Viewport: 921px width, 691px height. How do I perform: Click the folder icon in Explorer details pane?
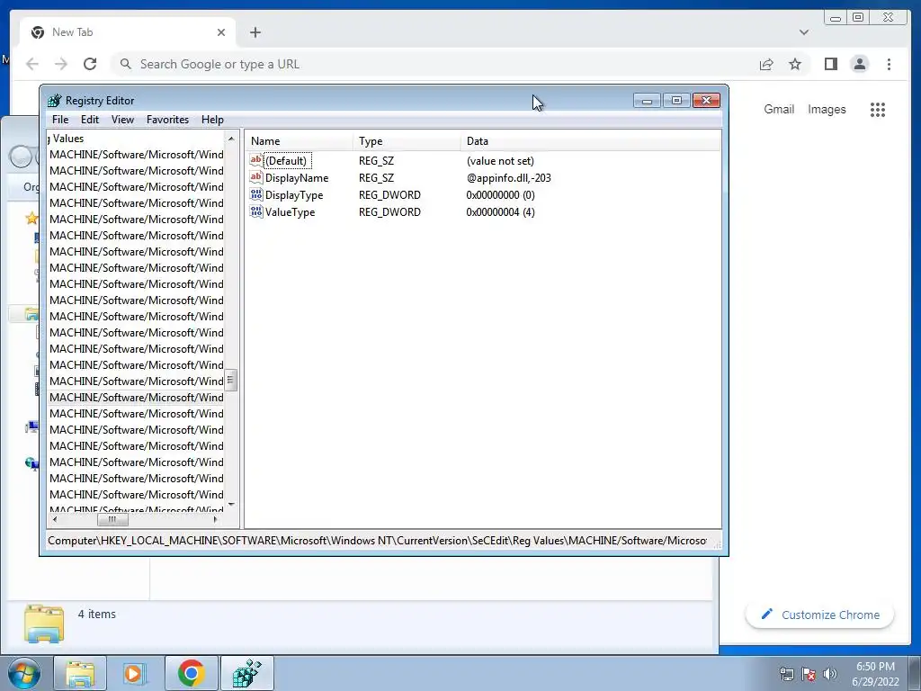point(44,623)
